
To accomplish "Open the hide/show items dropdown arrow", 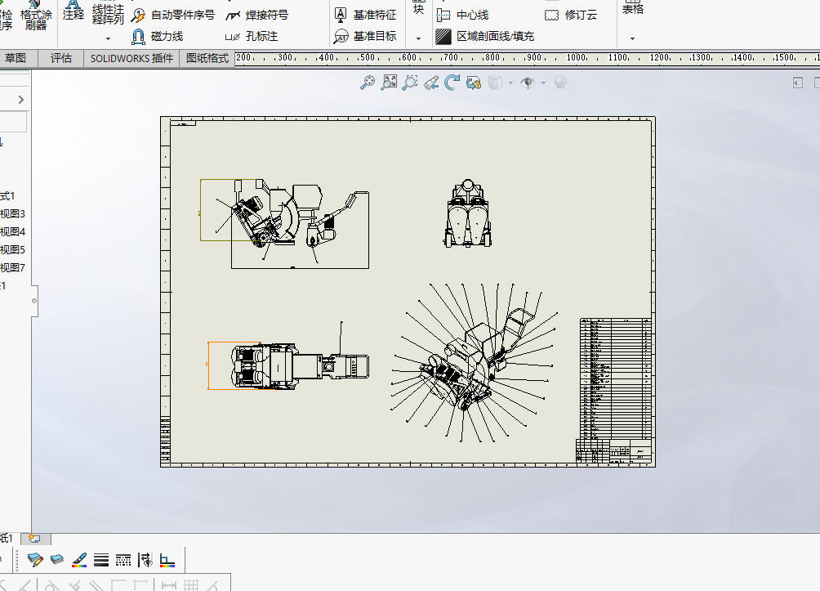I will pyautogui.click(x=543, y=83).
